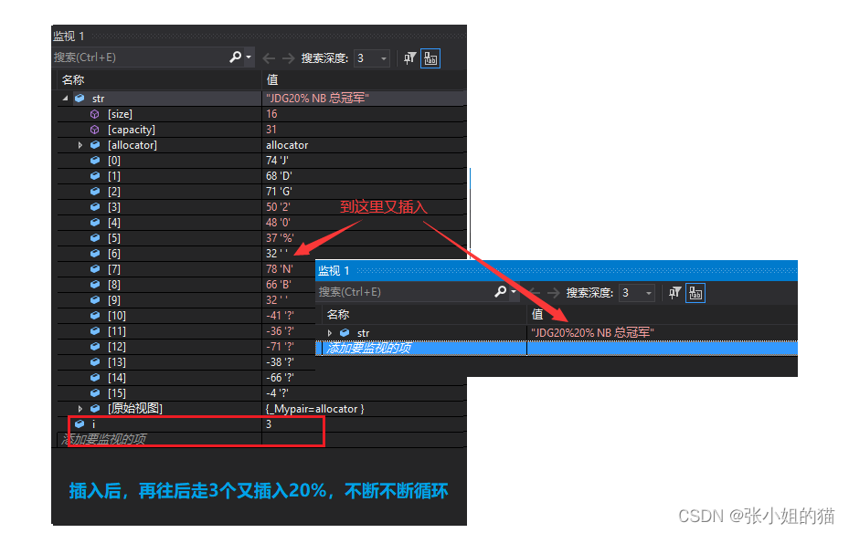849x533 pixels.
Task: Click forward arrow in right watch window
Action: [554, 293]
